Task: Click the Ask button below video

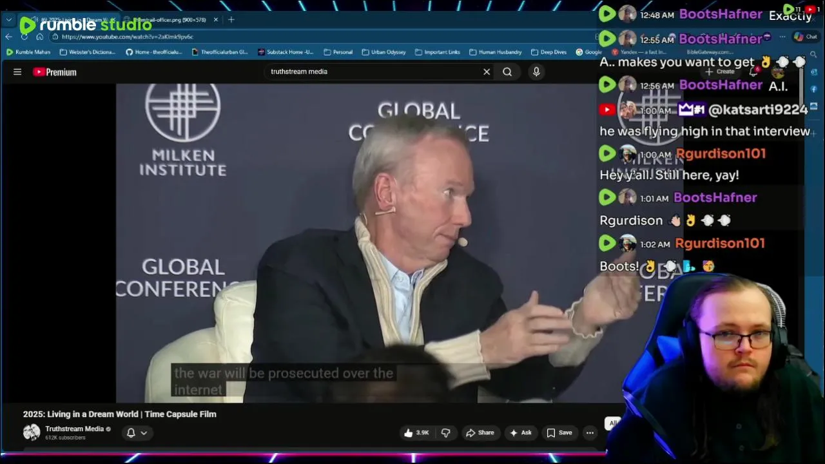Action: (521, 432)
